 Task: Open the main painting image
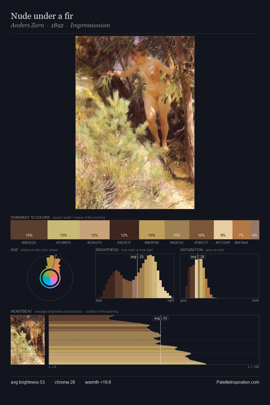pos(135,123)
